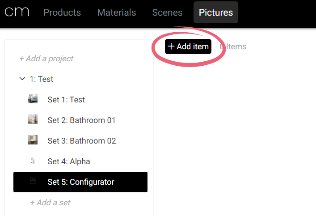Switch to the Materials tab
The height and width of the screenshot is (216, 316).
click(x=116, y=13)
